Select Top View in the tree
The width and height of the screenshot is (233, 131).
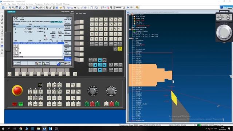tap(139, 22)
